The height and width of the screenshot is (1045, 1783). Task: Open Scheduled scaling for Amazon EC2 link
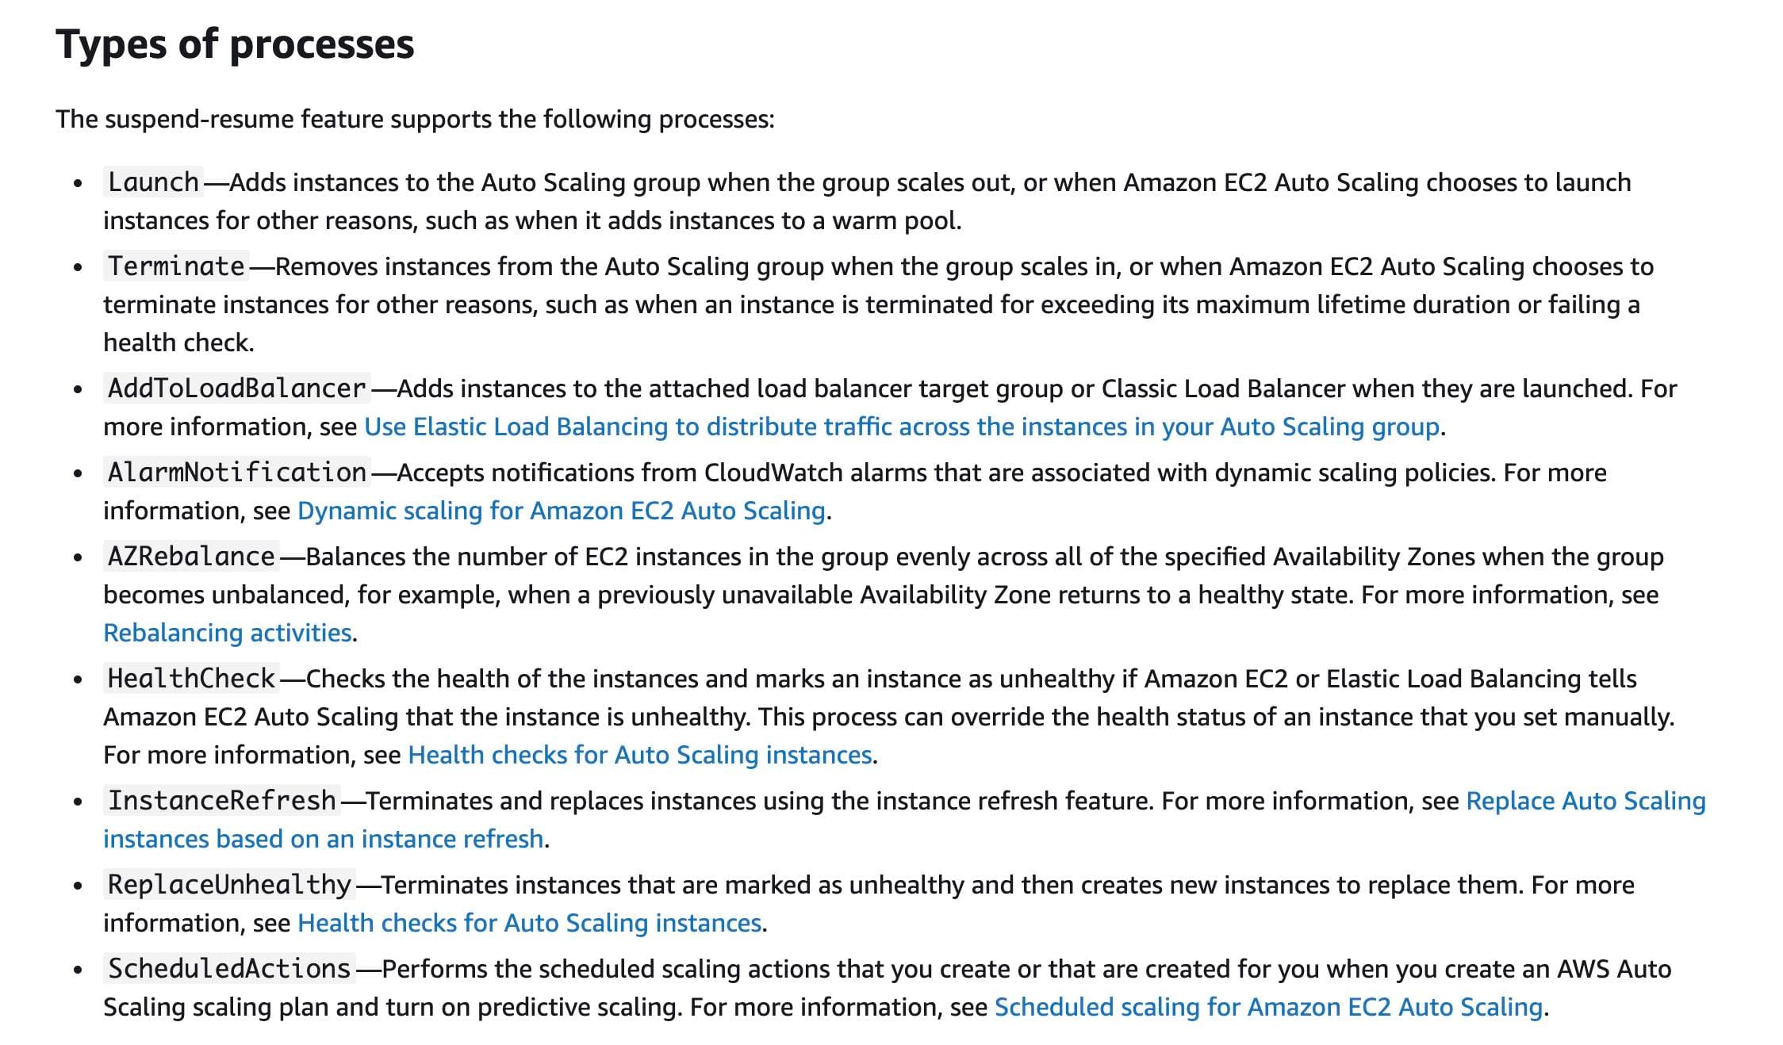[x=1267, y=1008]
